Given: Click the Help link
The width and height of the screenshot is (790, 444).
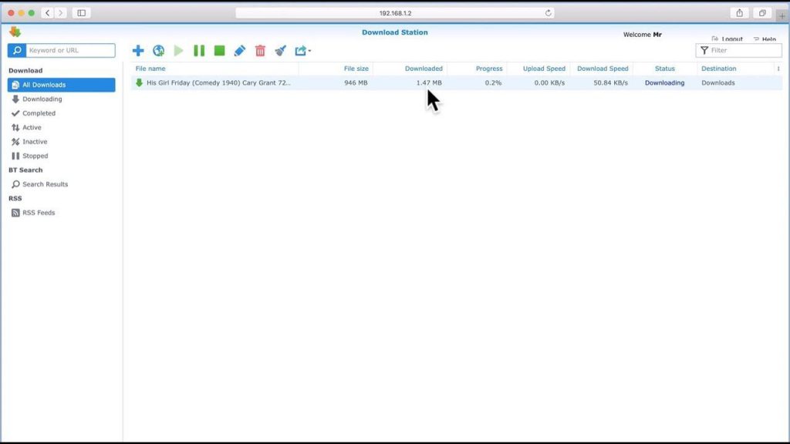Looking at the screenshot, I should (x=765, y=39).
